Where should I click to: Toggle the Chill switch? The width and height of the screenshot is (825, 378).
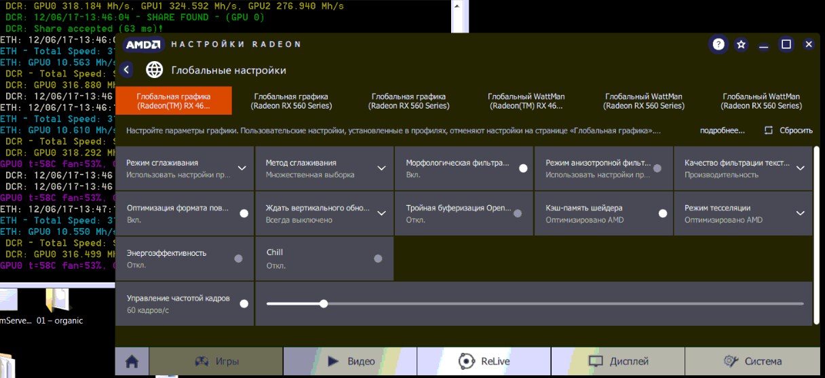pyautogui.click(x=378, y=259)
